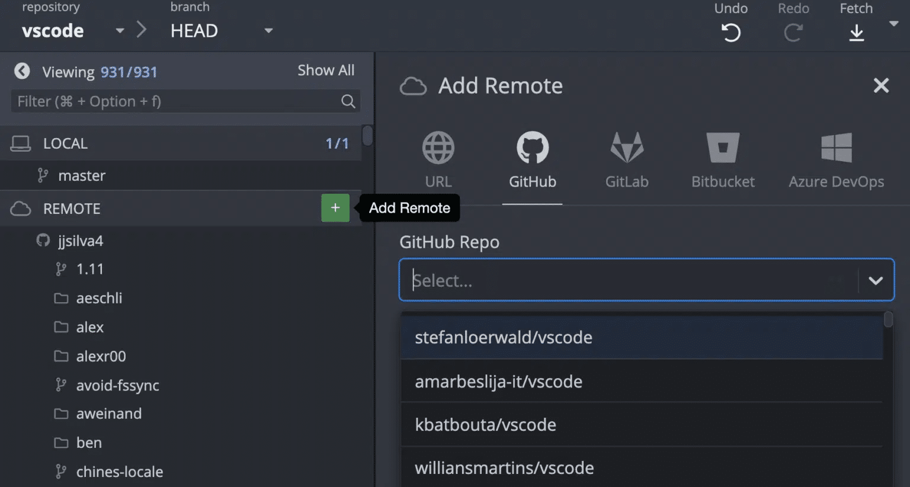
Task: Click the green plus Add Remote button
Action: (x=335, y=208)
